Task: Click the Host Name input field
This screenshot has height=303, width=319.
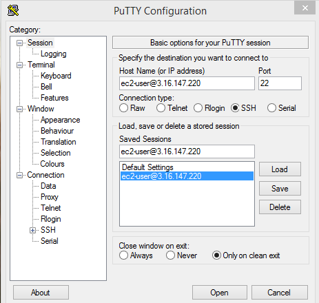Action: 187,83
